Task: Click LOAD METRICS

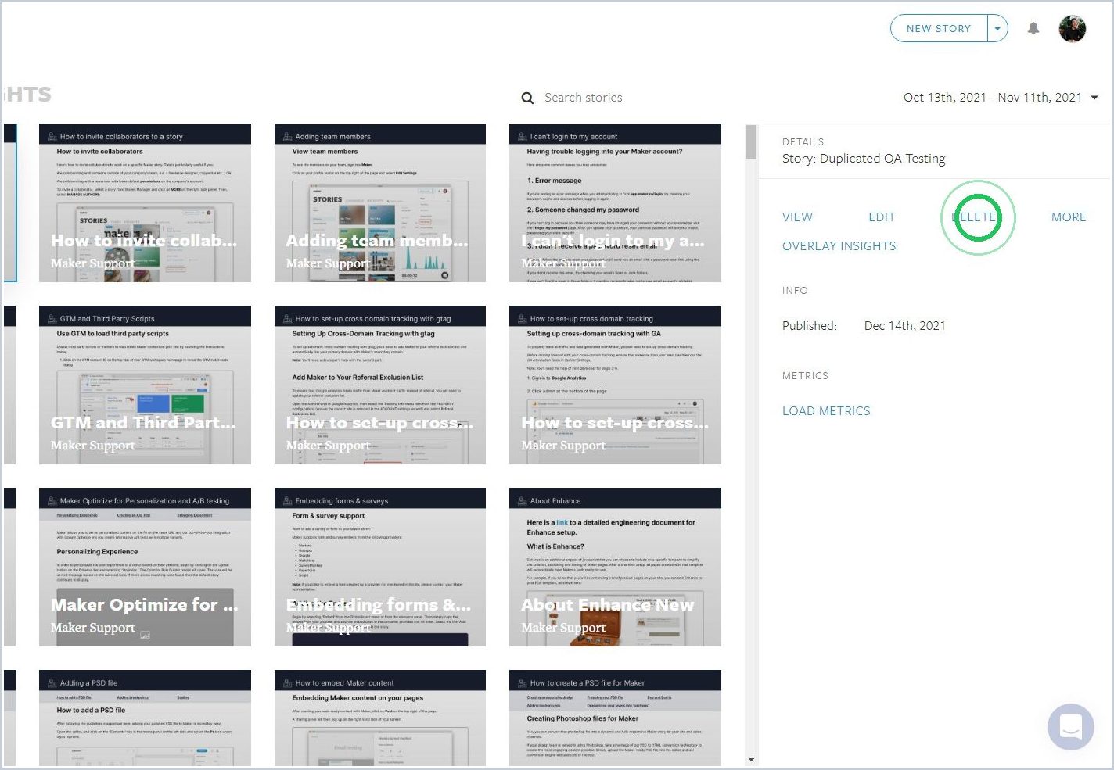Action: coord(826,411)
